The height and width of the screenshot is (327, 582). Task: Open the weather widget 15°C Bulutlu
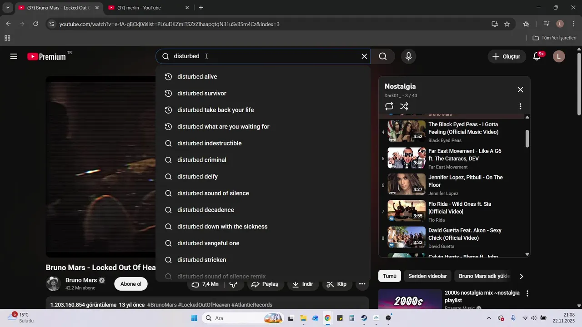[x=20, y=317]
